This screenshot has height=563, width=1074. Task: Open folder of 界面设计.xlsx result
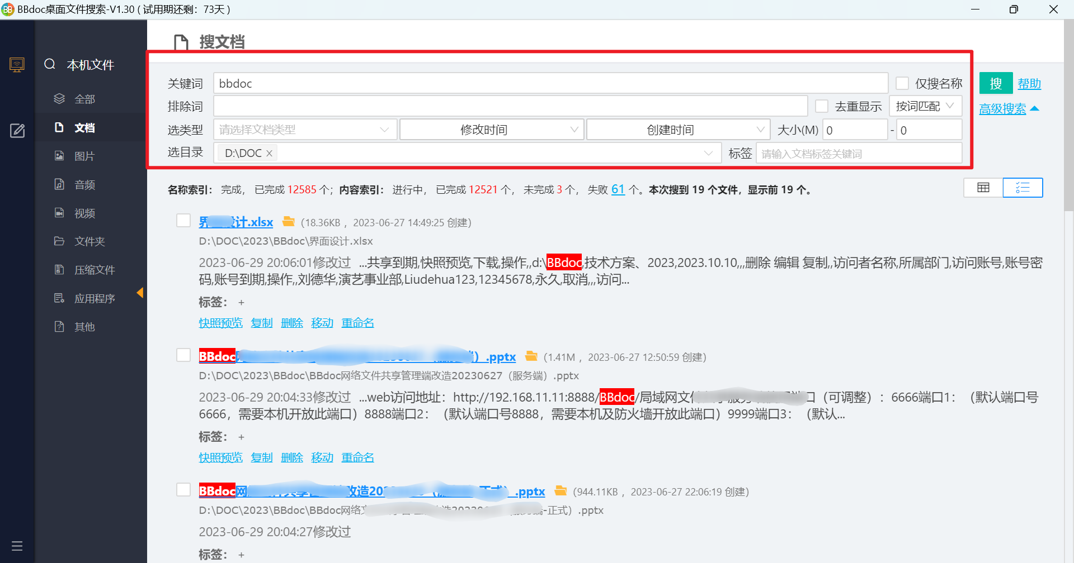[x=289, y=222]
